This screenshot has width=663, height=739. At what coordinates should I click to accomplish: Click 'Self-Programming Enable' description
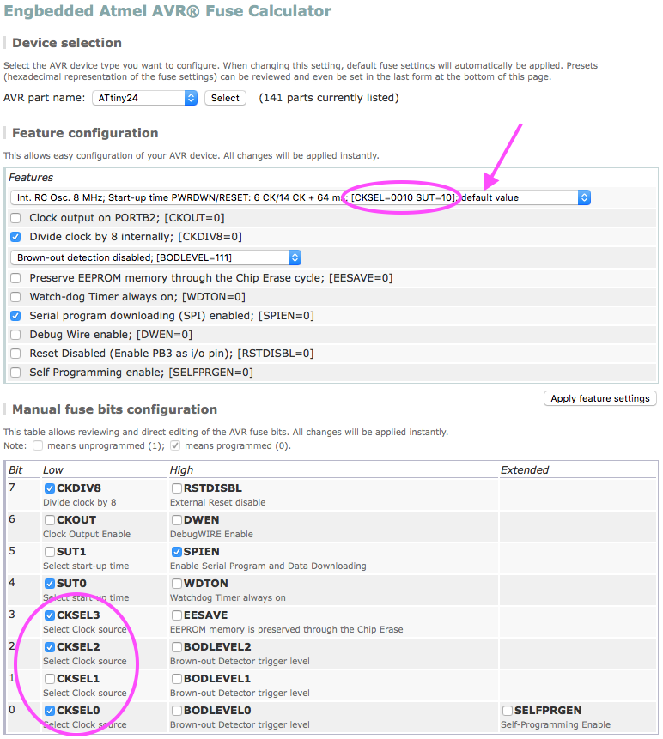556,724
